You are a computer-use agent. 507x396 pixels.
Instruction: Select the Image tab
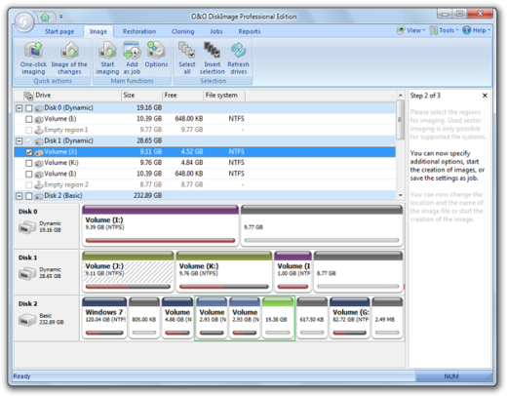click(x=98, y=31)
